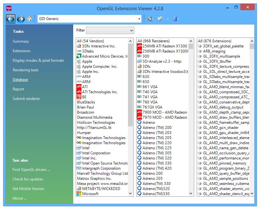
Task: Open the dropdown arrow beside notepad icon
Action: (x=167, y=19)
